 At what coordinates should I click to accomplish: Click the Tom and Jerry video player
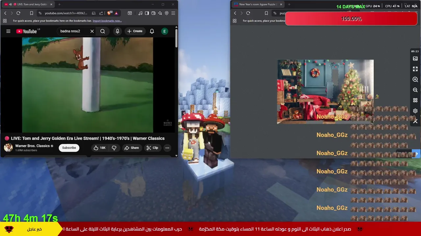[87, 85]
